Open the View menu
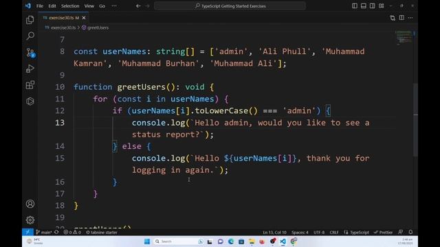The image size is (440, 247). (x=89, y=6)
